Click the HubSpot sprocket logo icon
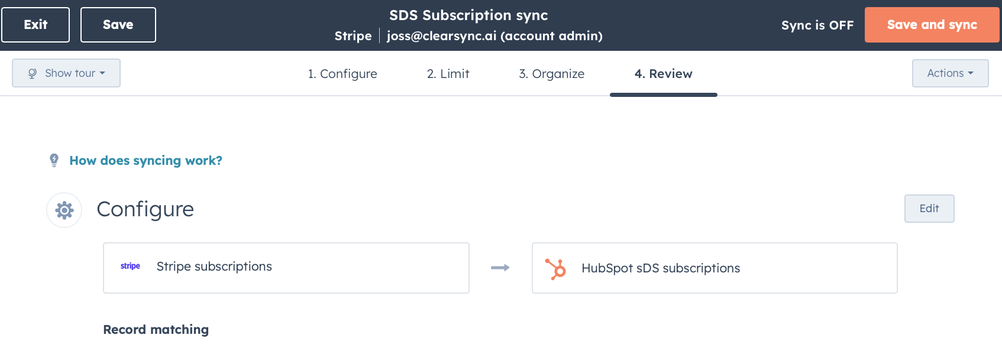Screen dimensions: 1002x351 (x=555, y=269)
